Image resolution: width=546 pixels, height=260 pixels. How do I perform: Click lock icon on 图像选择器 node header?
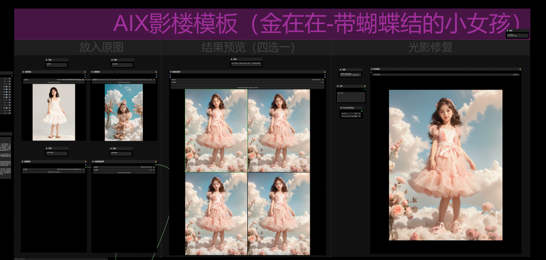click(325, 72)
